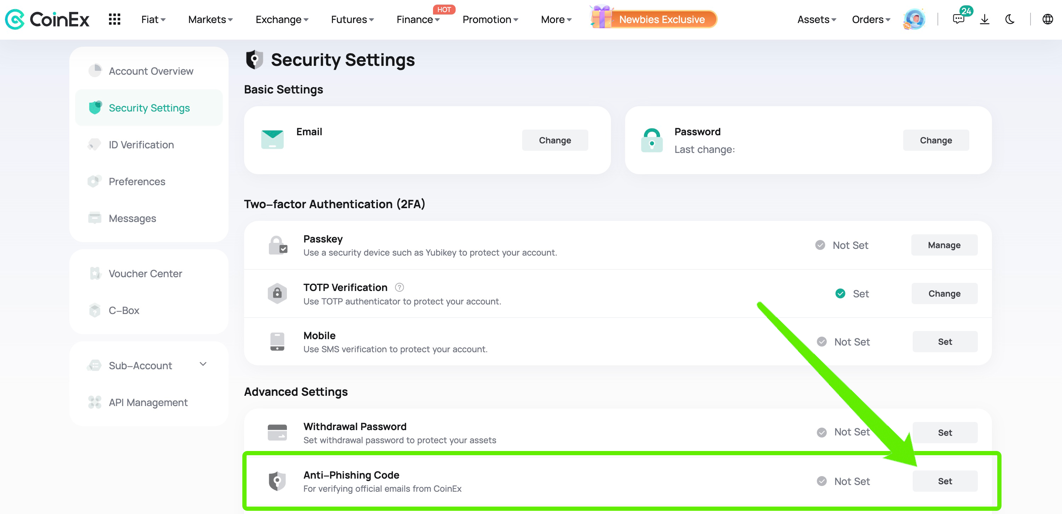Click the Withdrawal Password Not Set status icon
Viewport: 1062px width, 514px height.
[822, 432]
